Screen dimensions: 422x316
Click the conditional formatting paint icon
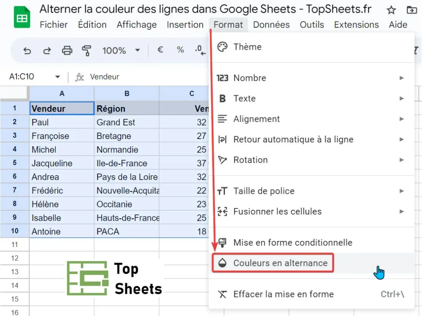222,243
